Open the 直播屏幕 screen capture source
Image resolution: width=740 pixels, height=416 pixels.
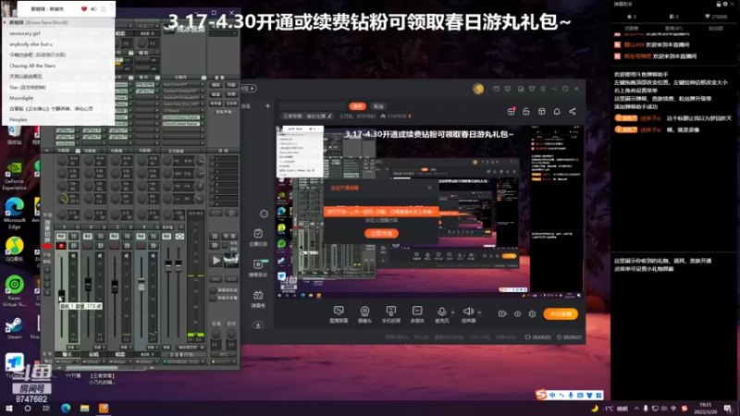[339, 314]
